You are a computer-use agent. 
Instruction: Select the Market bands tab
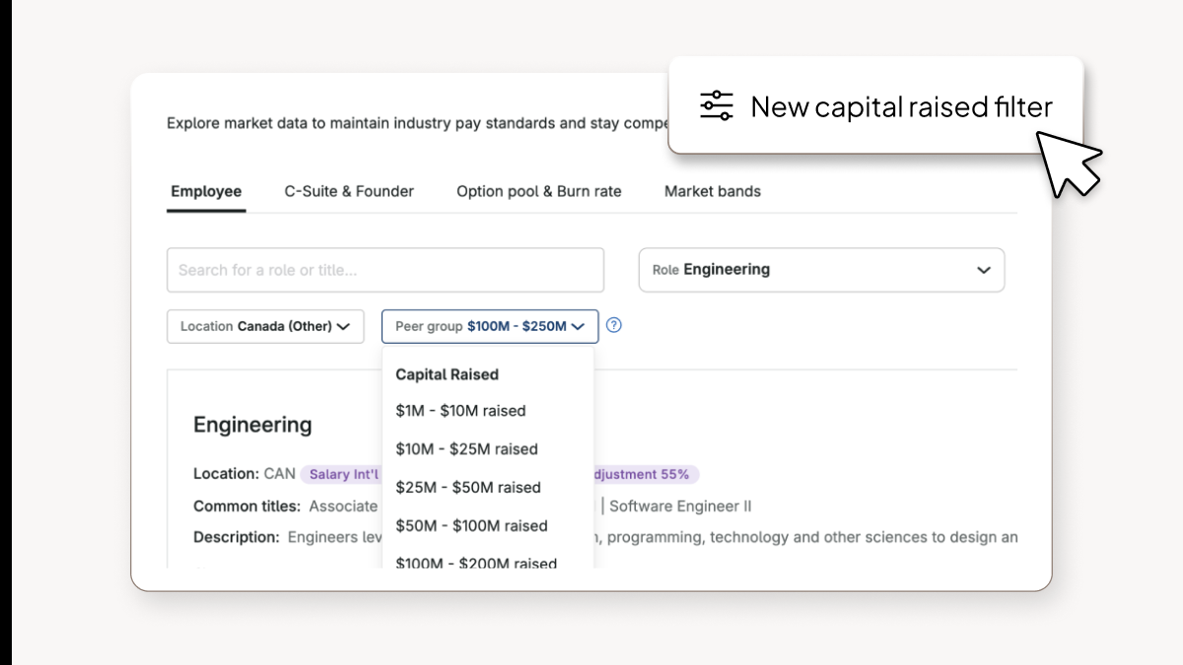712,191
